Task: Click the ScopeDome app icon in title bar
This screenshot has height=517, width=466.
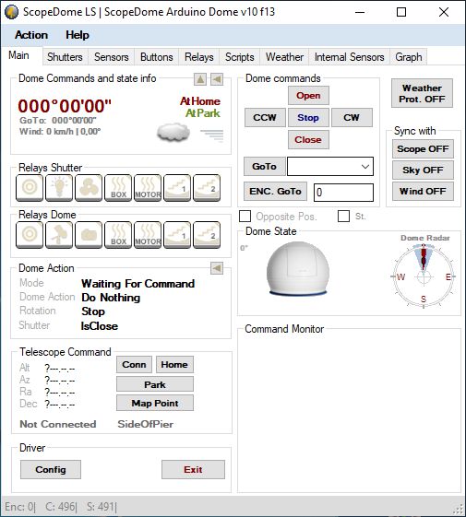Action: pos(12,12)
